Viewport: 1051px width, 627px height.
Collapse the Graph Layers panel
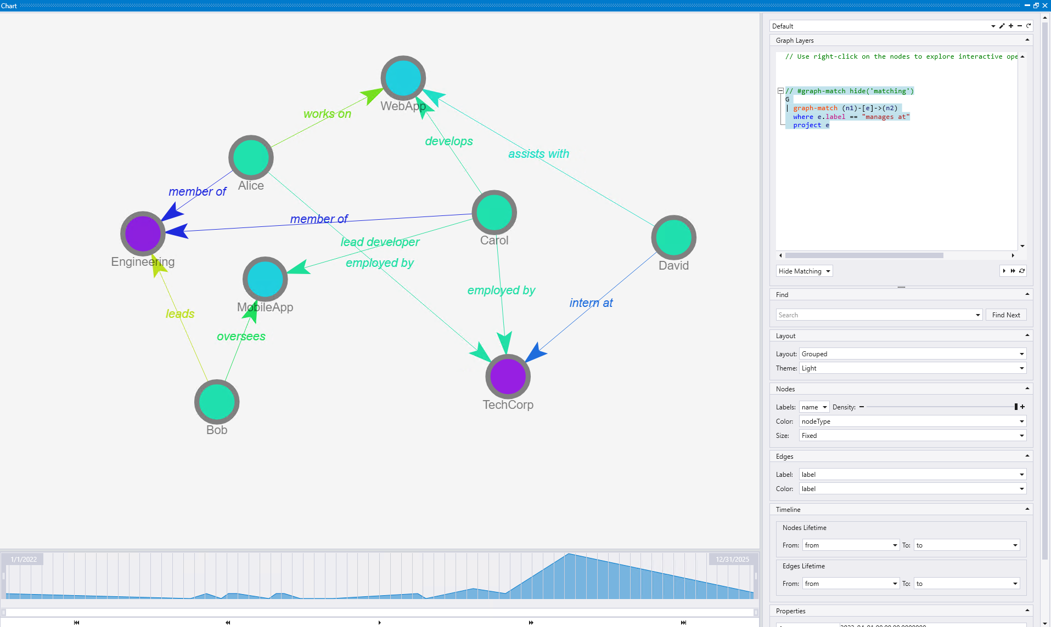[x=1027, y=40]
